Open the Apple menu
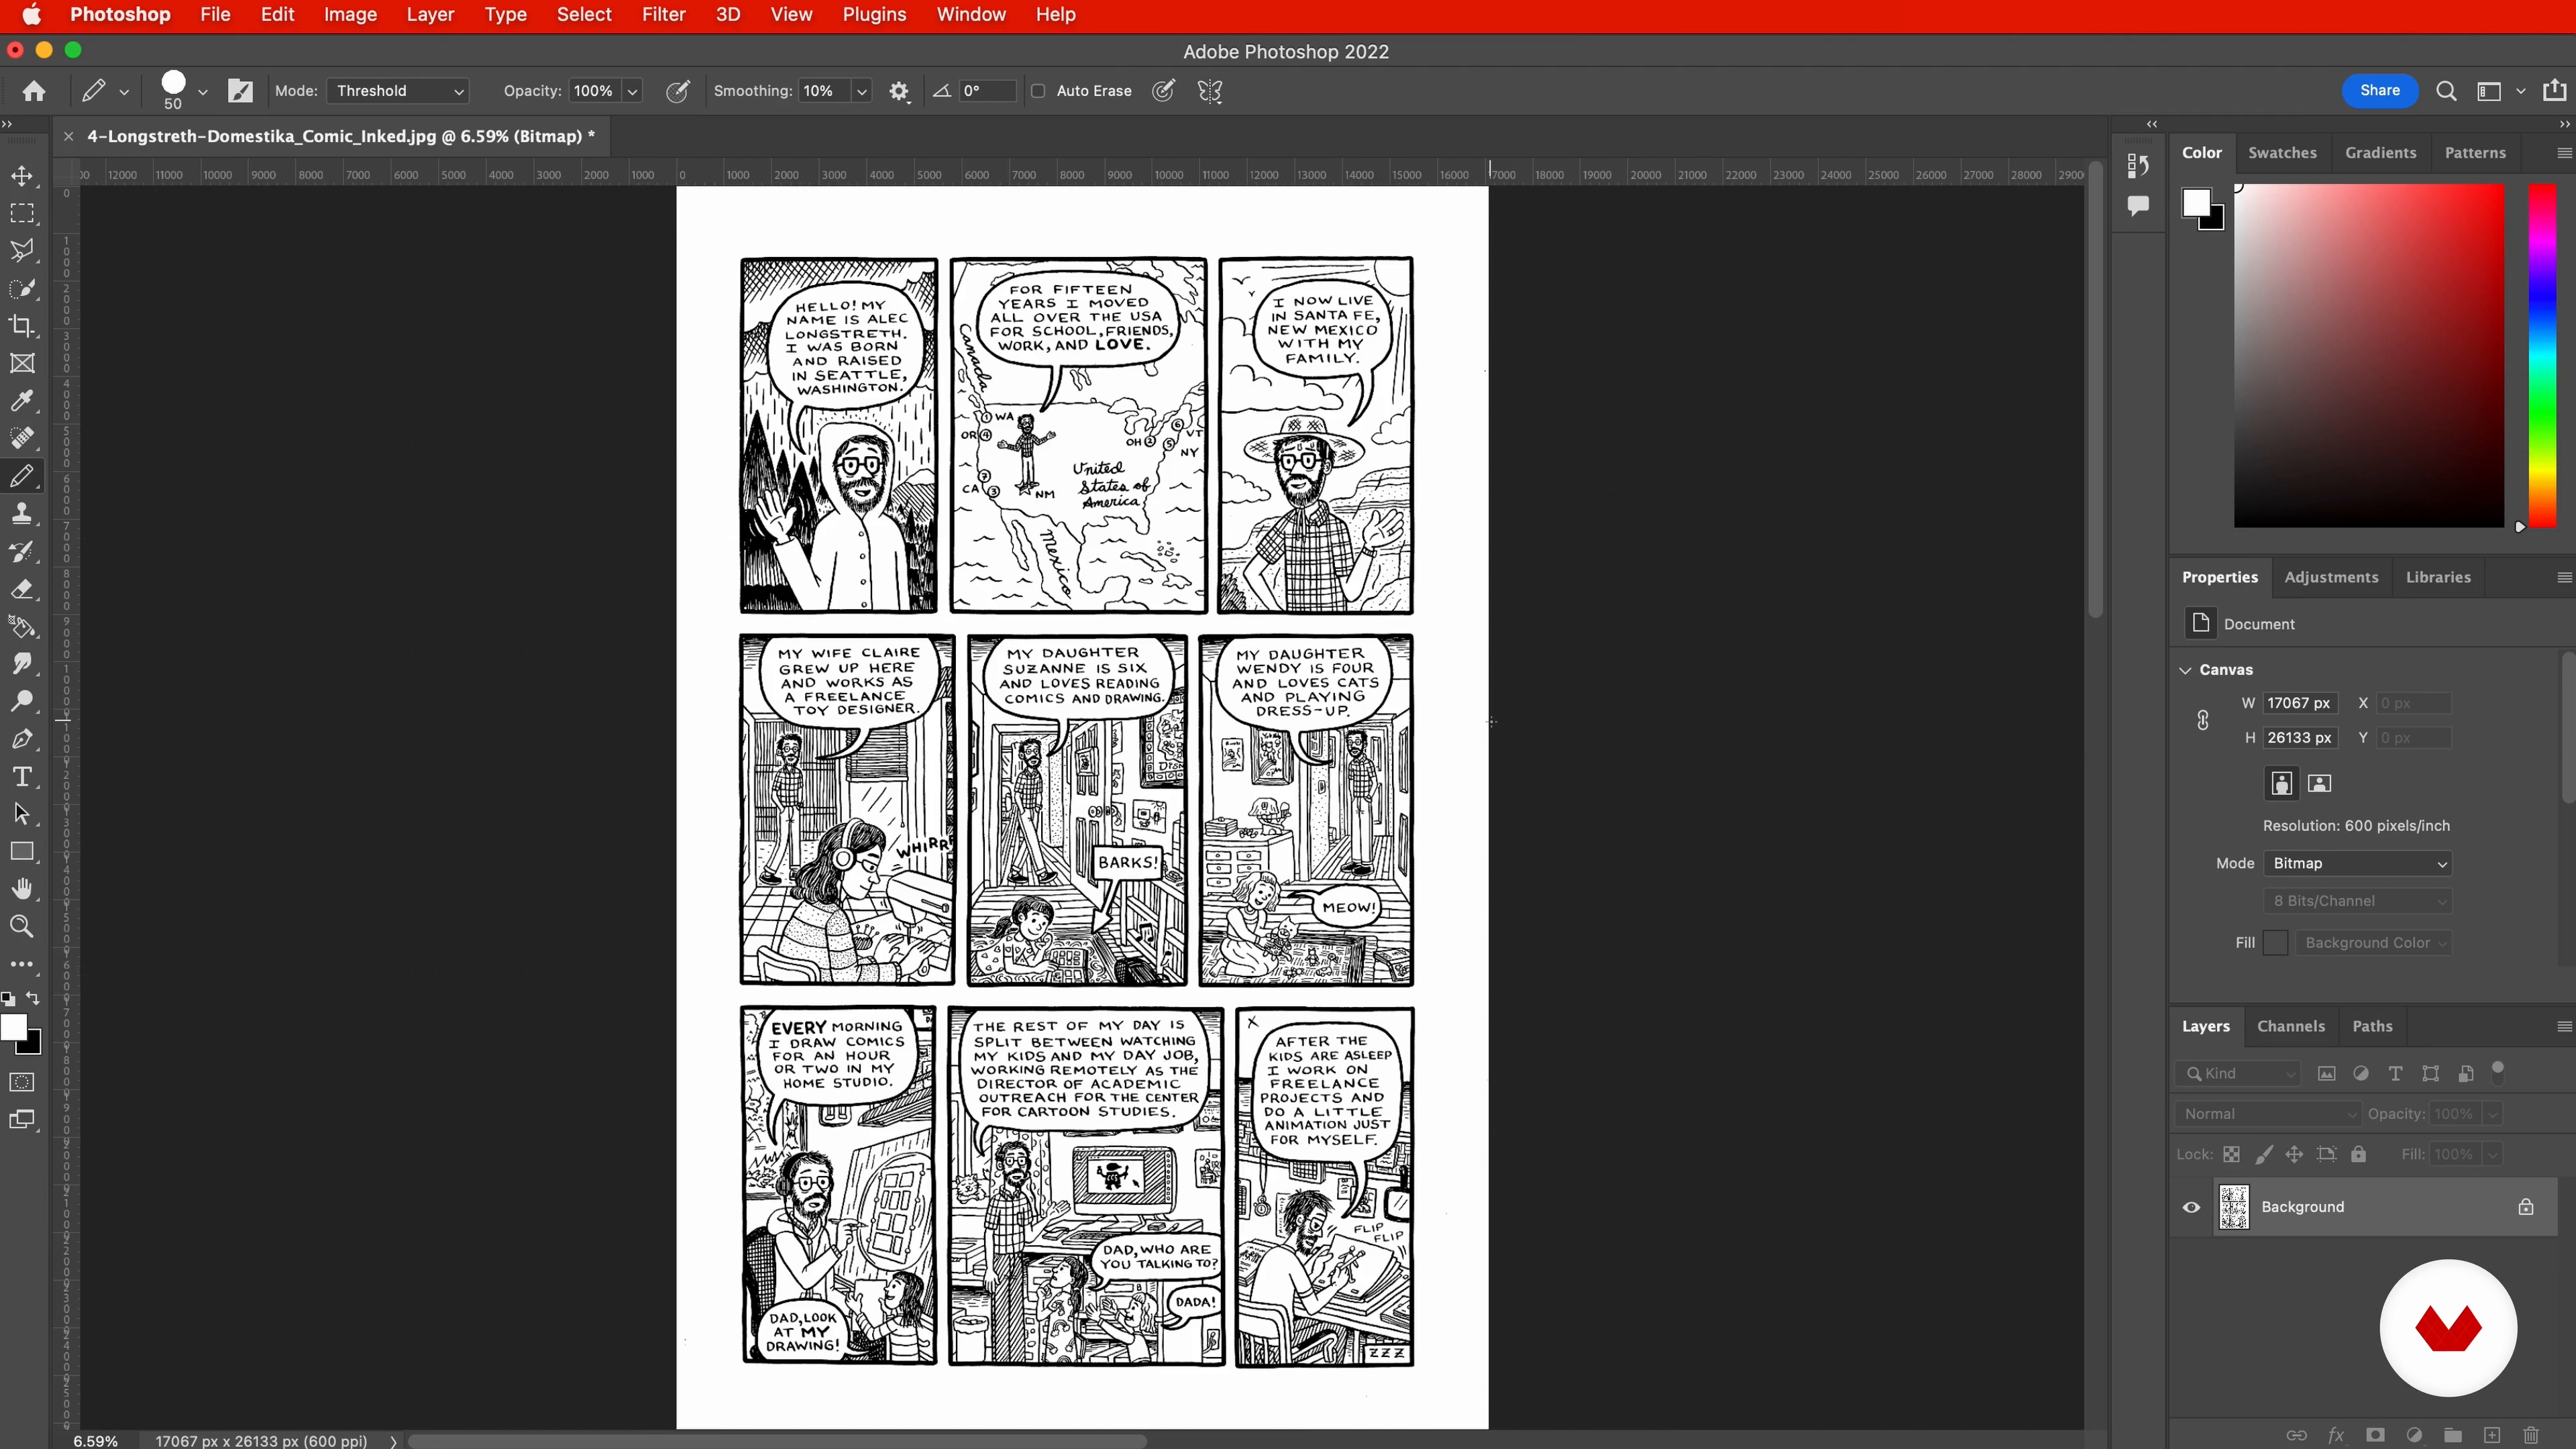Viewport: 2576px width, 1449px height. [x=32, y=15]
